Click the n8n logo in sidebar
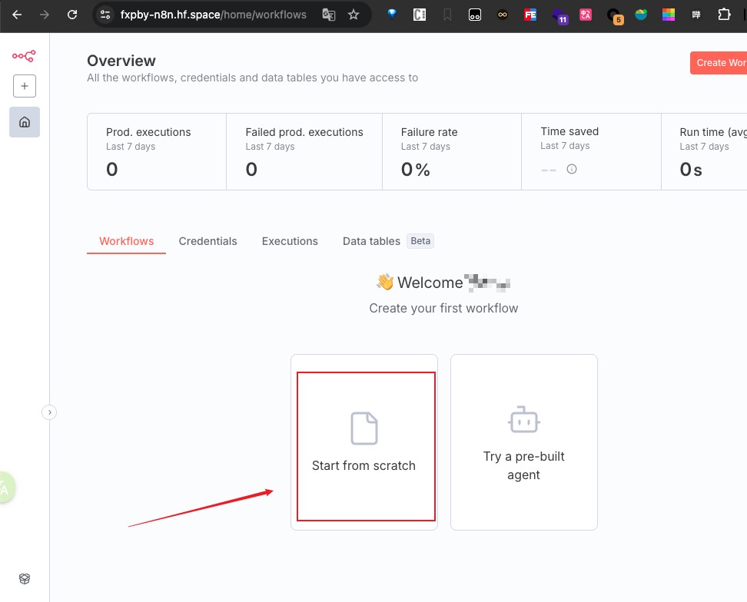The height and width of the screenshot is (602, 747). click(x=24, y=56)
